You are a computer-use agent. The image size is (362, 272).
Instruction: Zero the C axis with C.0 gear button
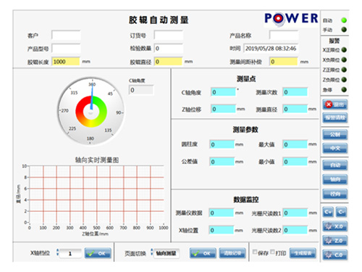(335, 255)
